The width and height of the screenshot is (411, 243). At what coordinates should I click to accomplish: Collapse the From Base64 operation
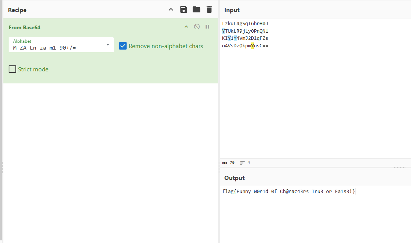(x=186, y=27)
